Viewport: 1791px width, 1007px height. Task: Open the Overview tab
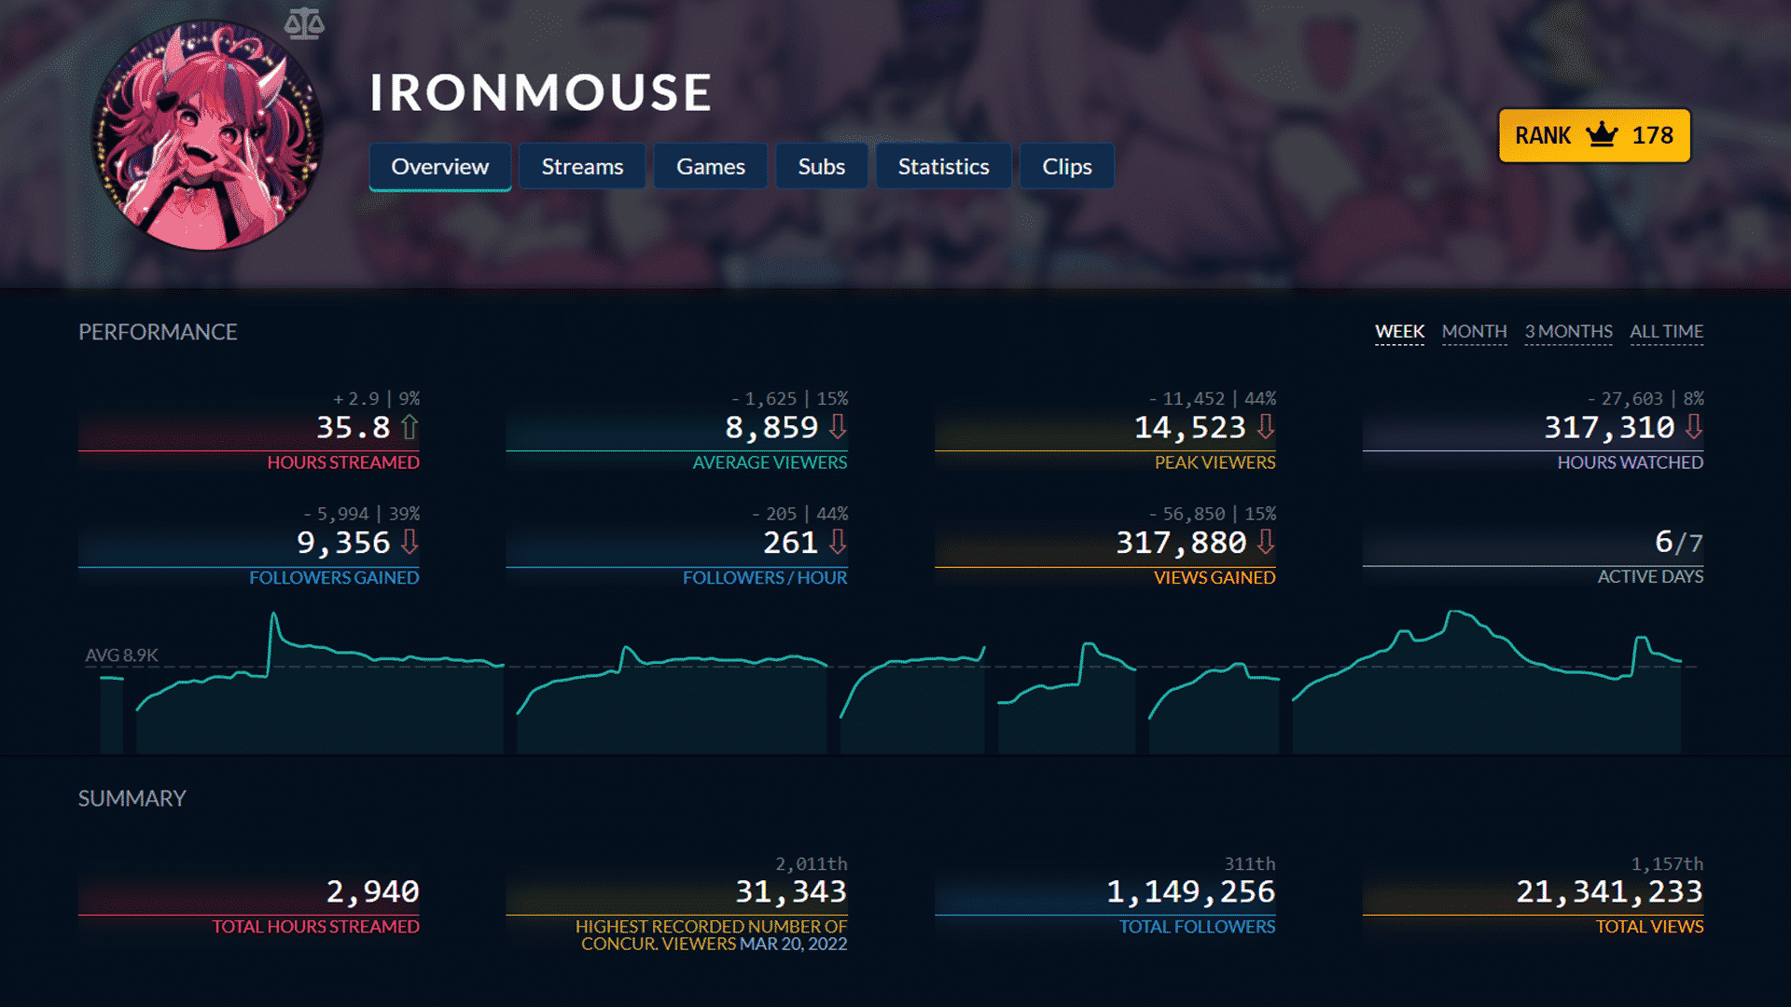[440, 167]
